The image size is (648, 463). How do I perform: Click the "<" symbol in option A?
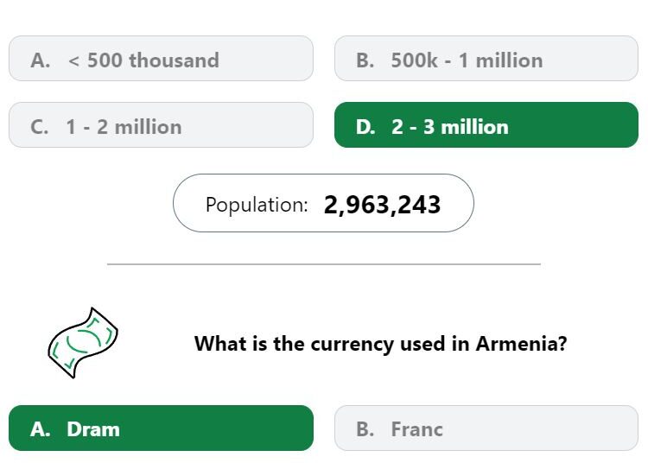pos(73,61)
